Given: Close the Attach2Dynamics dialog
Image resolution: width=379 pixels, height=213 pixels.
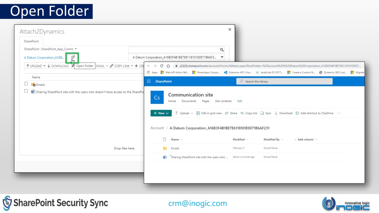Looking at the screenshot, I should click(229, 30).
